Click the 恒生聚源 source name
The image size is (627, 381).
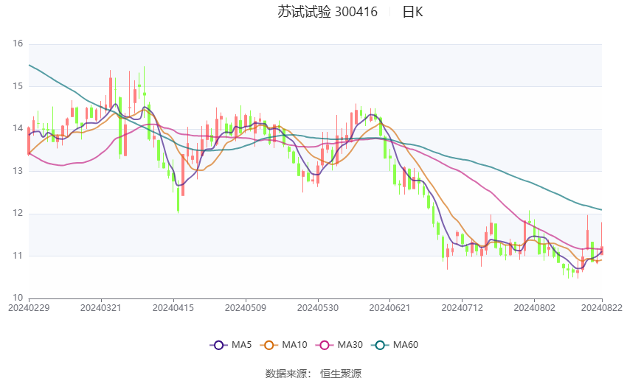[x=341, y=374]
